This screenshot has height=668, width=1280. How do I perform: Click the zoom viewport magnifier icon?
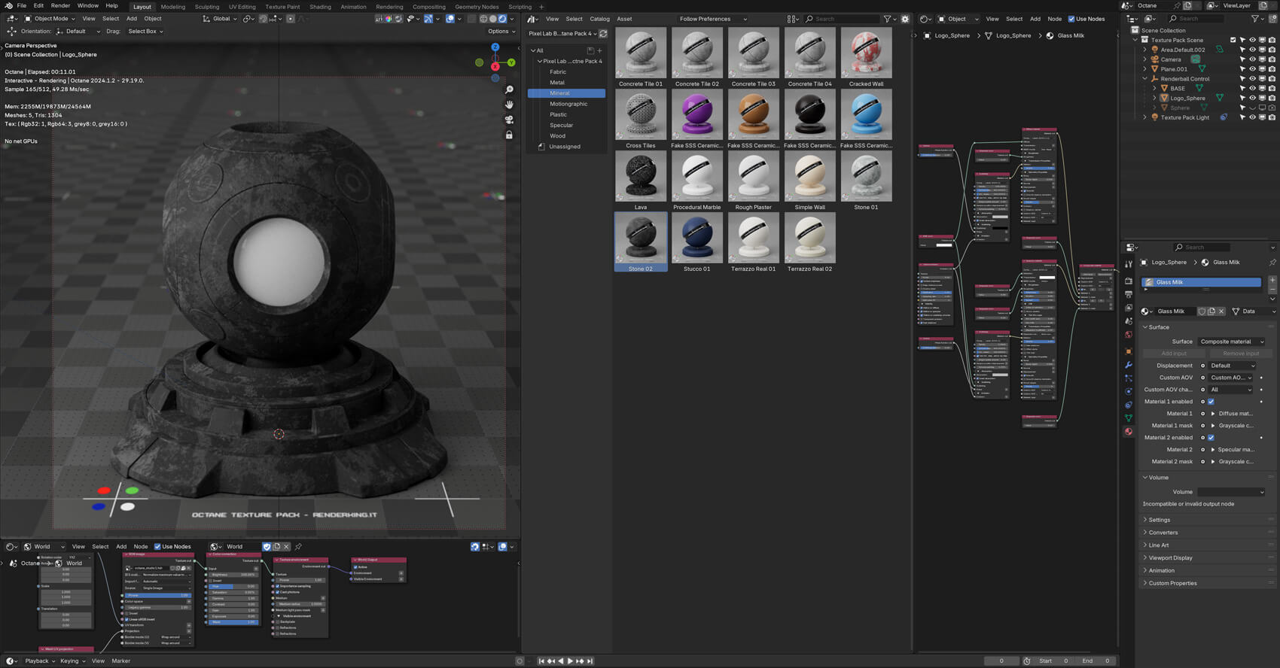click(x=509, y=90)
